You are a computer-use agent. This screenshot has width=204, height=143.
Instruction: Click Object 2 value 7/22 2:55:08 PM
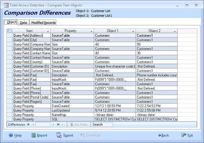pos(157,110)
